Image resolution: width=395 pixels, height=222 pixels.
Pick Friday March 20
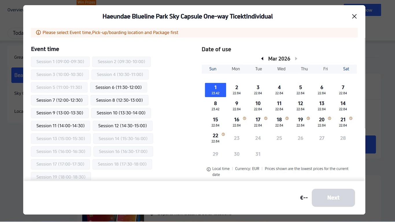point(322,122)
